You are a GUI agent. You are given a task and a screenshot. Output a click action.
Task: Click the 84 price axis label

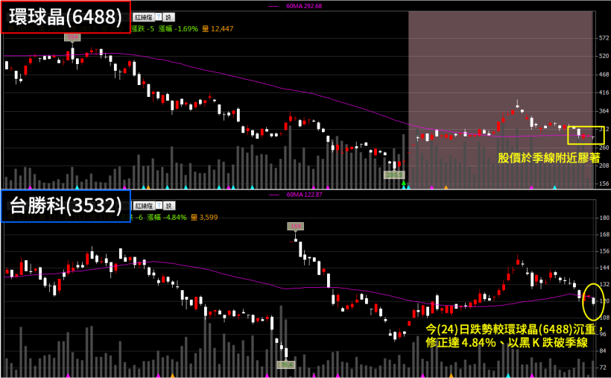coord(604,351)
